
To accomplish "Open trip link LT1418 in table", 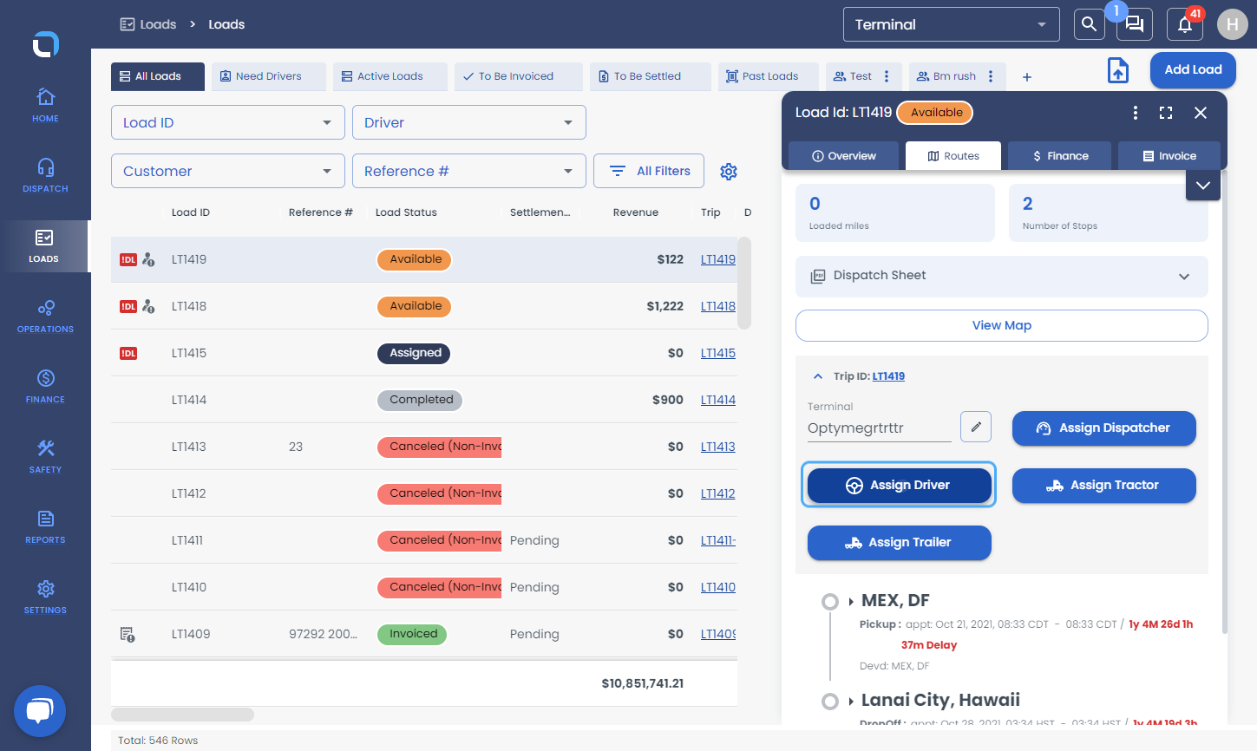I will [718, 306].
